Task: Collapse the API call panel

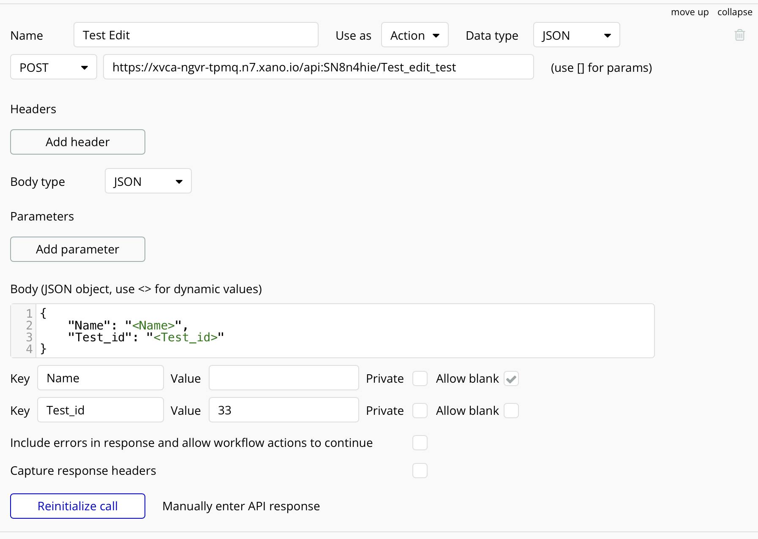Action: 734,12
